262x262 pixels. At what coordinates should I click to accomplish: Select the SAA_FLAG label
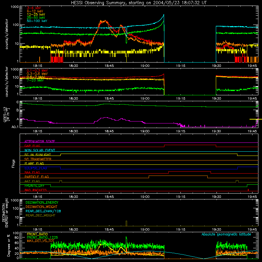coord(32,172)
